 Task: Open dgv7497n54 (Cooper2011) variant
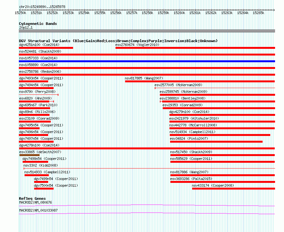[x=41, y=138]
